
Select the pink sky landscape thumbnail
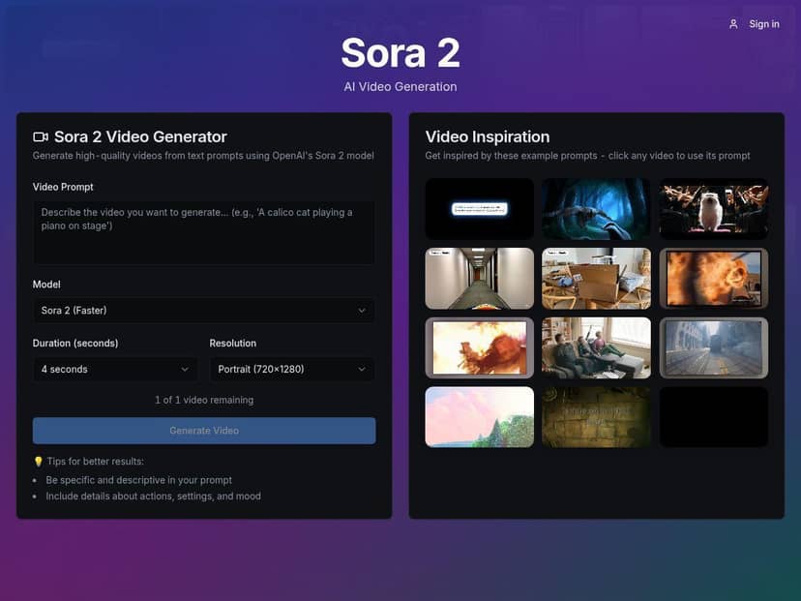[x=479, y=417]
